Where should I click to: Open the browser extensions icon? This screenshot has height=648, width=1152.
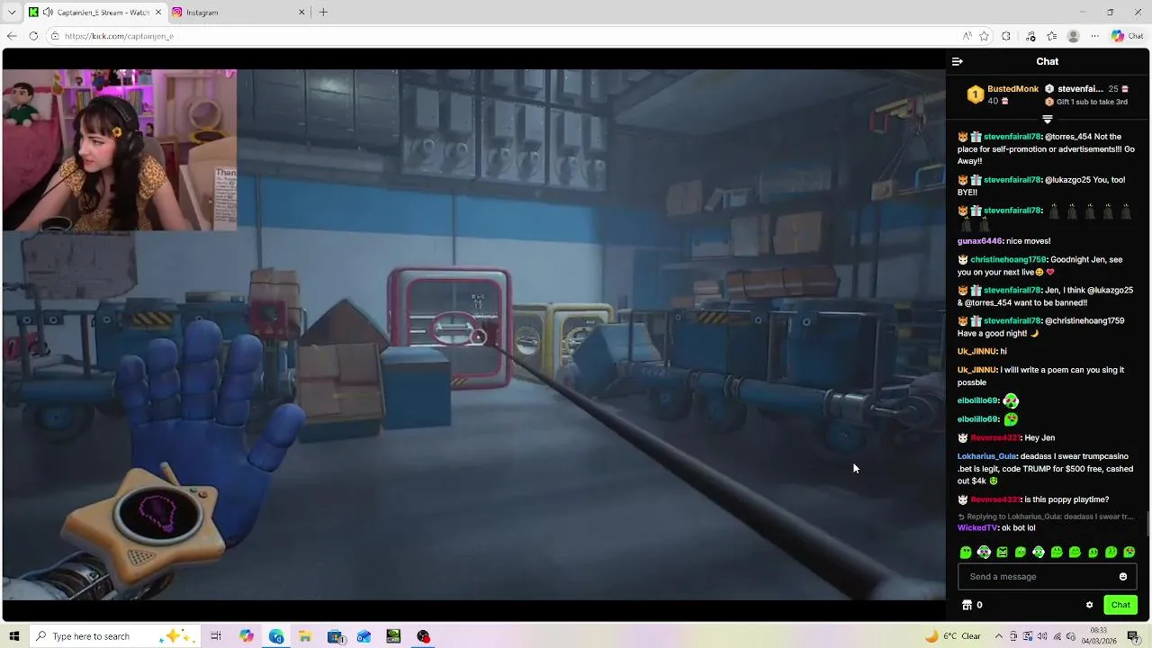pyautogui.click(x=1006, y=36)
